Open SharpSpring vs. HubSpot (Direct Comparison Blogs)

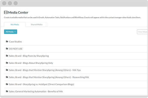(42, 84)
